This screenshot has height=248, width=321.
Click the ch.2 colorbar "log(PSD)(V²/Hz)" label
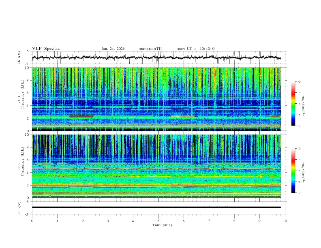tap(304, 173)
